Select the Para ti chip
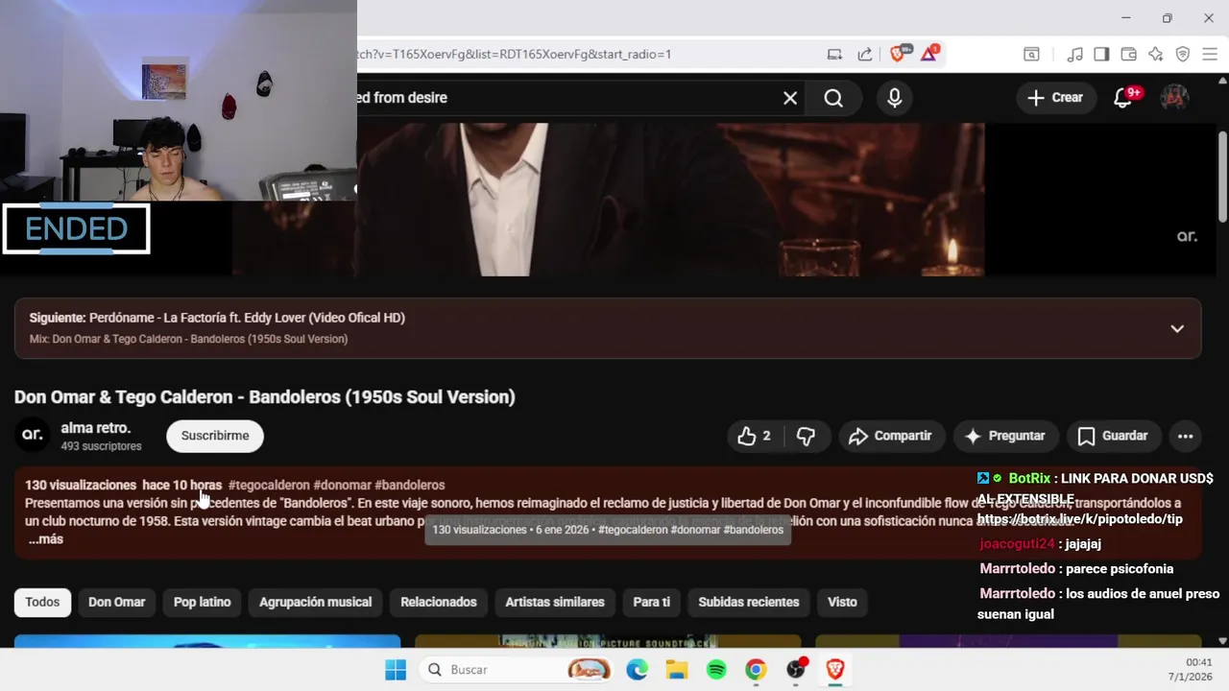The width and height of the screenshot is (1229, 691). coord(651,602)
